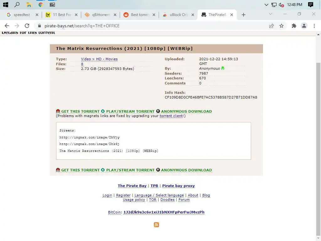Open the Chrome three-dot menu
321x241 pixels.
click(x=314, y=26)
